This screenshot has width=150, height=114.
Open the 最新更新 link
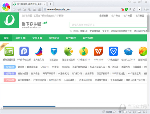(x=103, y=16)
